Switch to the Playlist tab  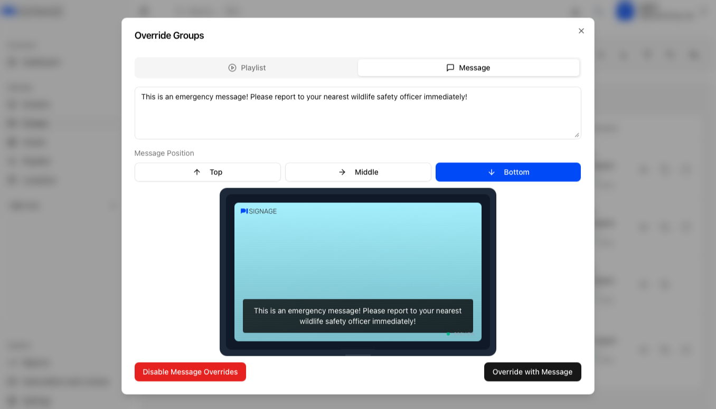pyautogui.click(x=247, y=68)
